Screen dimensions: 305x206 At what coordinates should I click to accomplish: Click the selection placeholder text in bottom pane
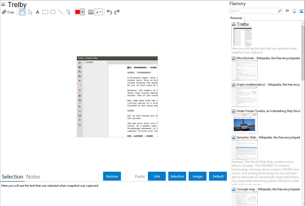click(x=50, y=186)
